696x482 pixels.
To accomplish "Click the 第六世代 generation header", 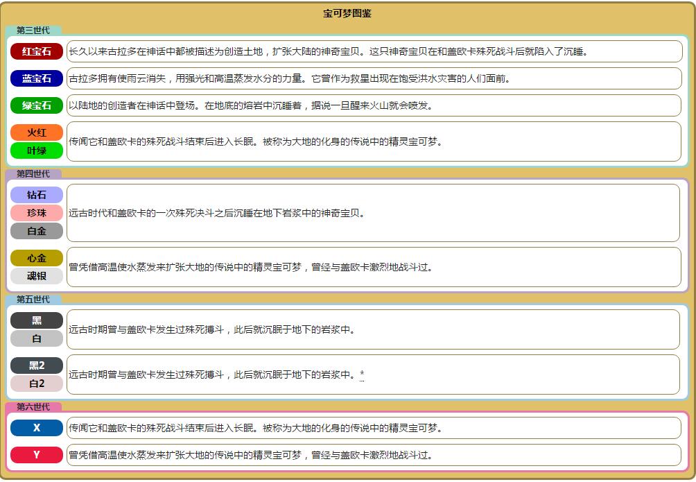I will [33, 407].
